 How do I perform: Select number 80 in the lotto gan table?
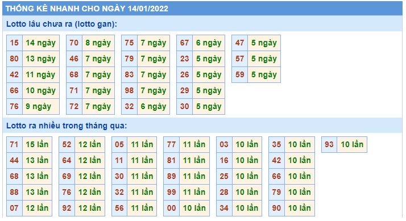pyautogui.click(x=15, y=59)
